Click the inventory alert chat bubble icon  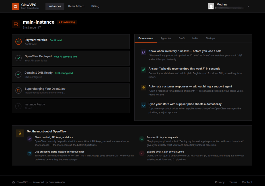[x=143, y=52]
